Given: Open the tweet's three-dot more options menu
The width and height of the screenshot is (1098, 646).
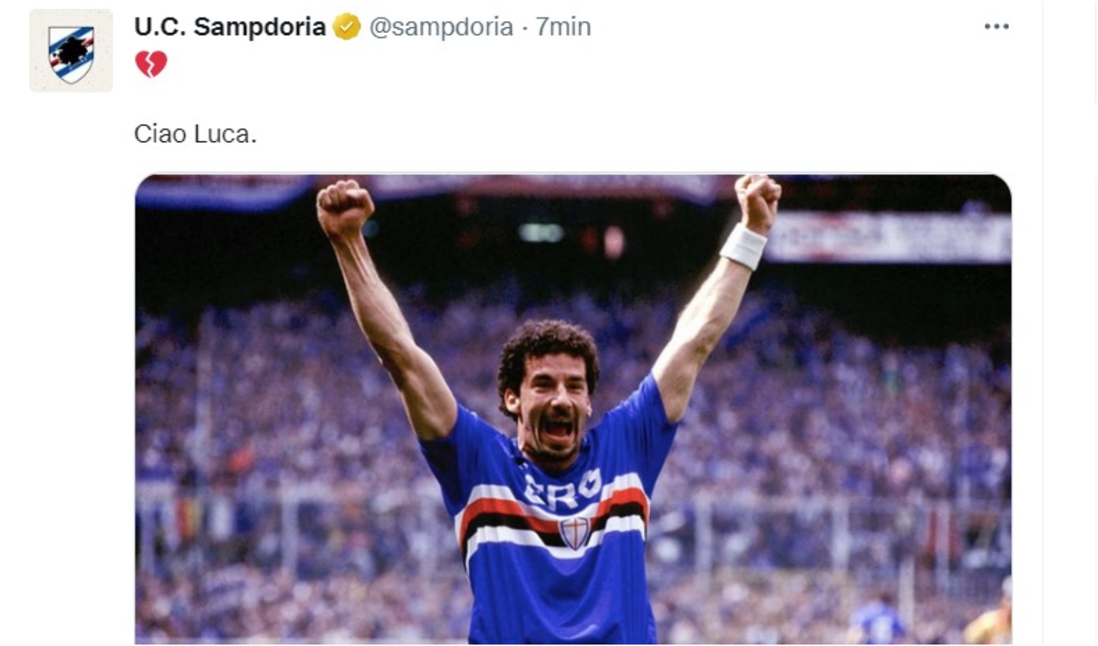Looking at the screenshot, I should click(x=996, y=27).
